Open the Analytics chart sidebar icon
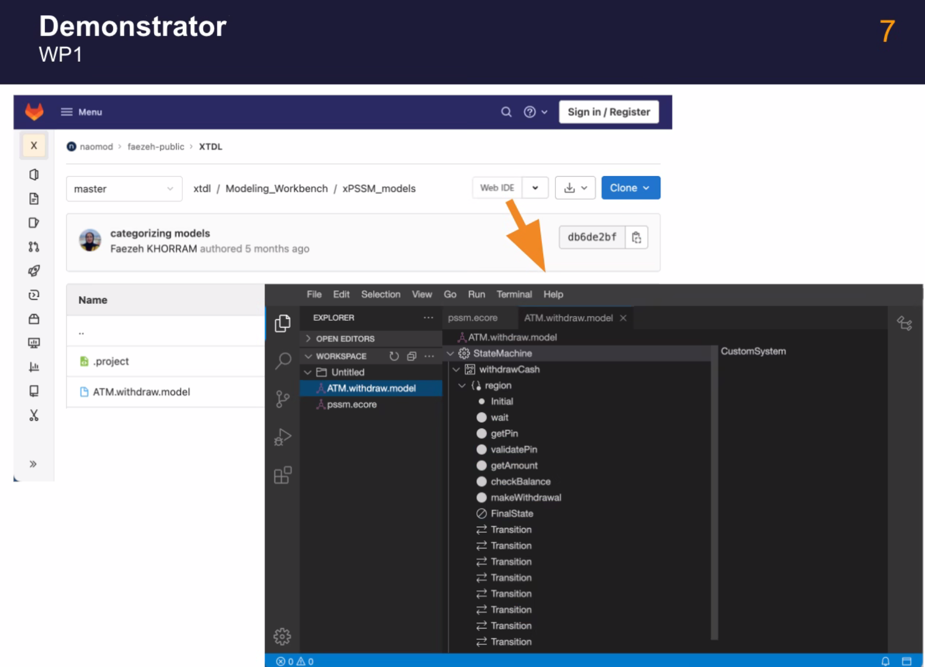The width and height of the screenshot is (925, 667). click(x=34, y=367)
